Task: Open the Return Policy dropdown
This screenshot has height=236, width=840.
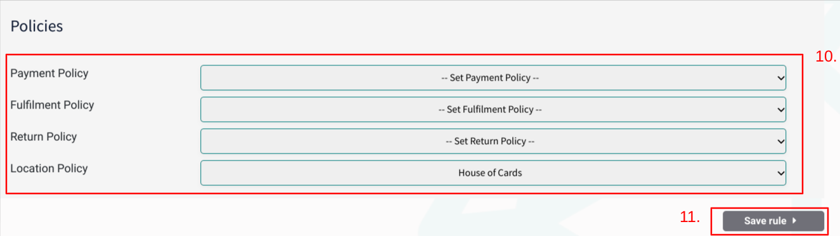Action: point(493,141)
